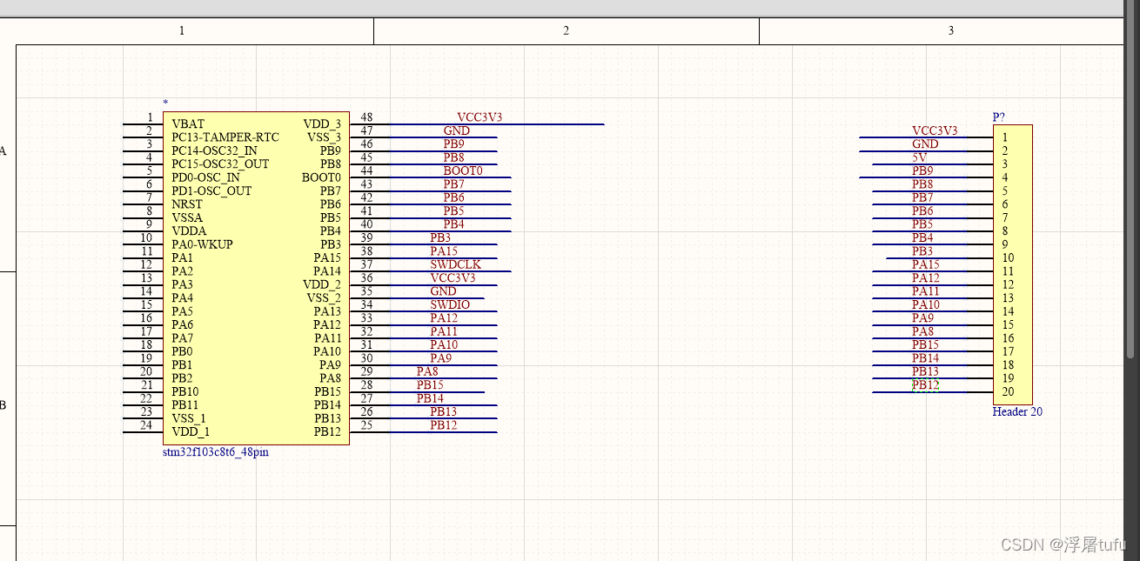Click the PA0-WKUP pin name

tap(202, 244)
